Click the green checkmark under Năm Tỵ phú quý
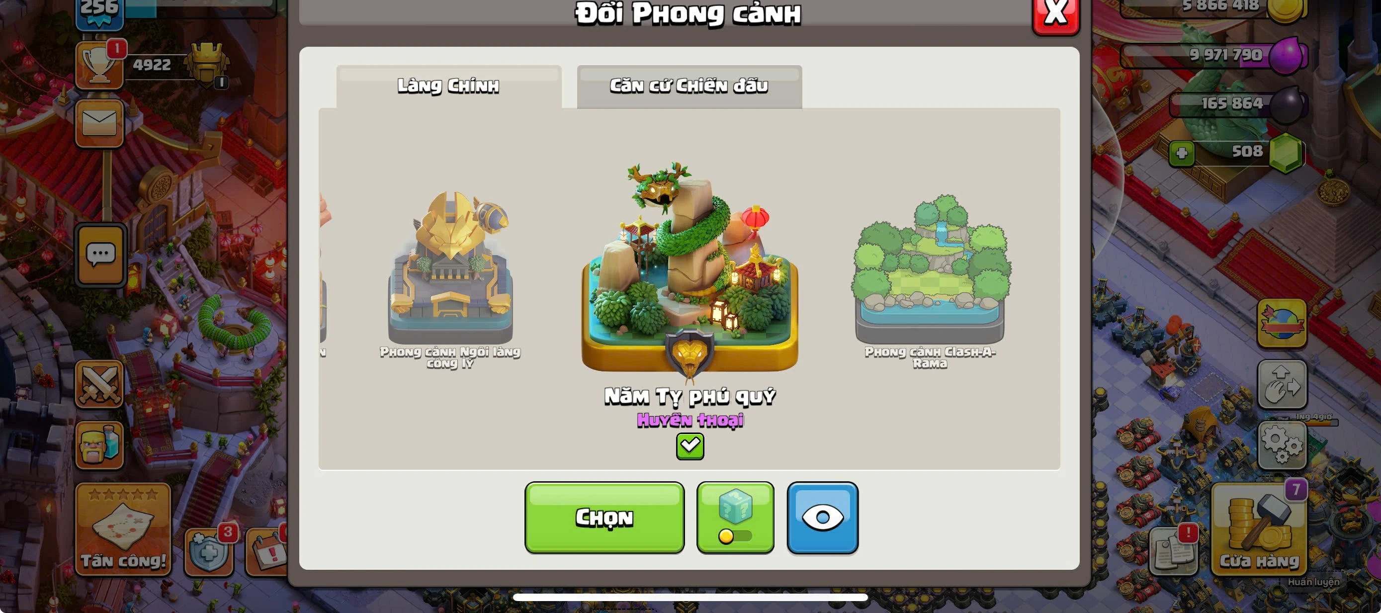Image resolution: width=1381 pixels, height=613 pixels. coord(690,446)
